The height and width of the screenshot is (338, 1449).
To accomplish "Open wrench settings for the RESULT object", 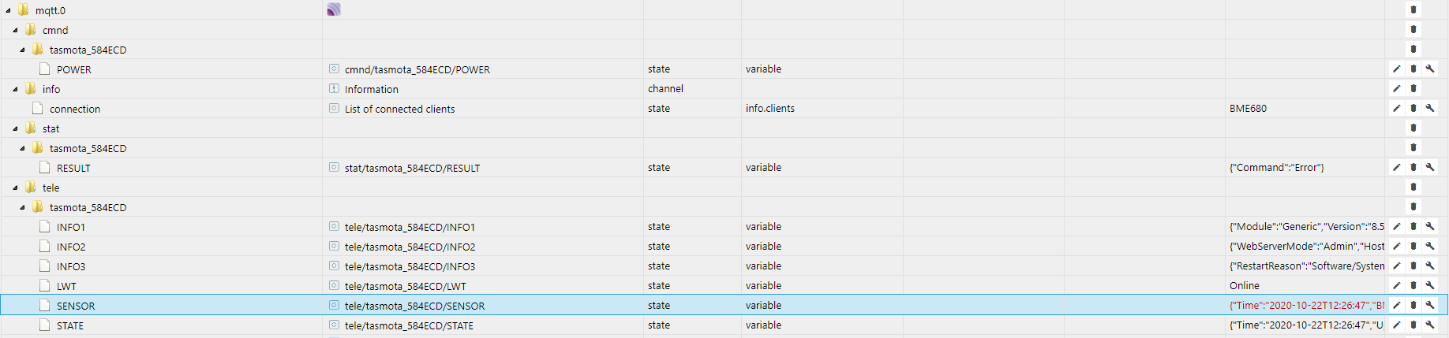I will click(1430, 168).
